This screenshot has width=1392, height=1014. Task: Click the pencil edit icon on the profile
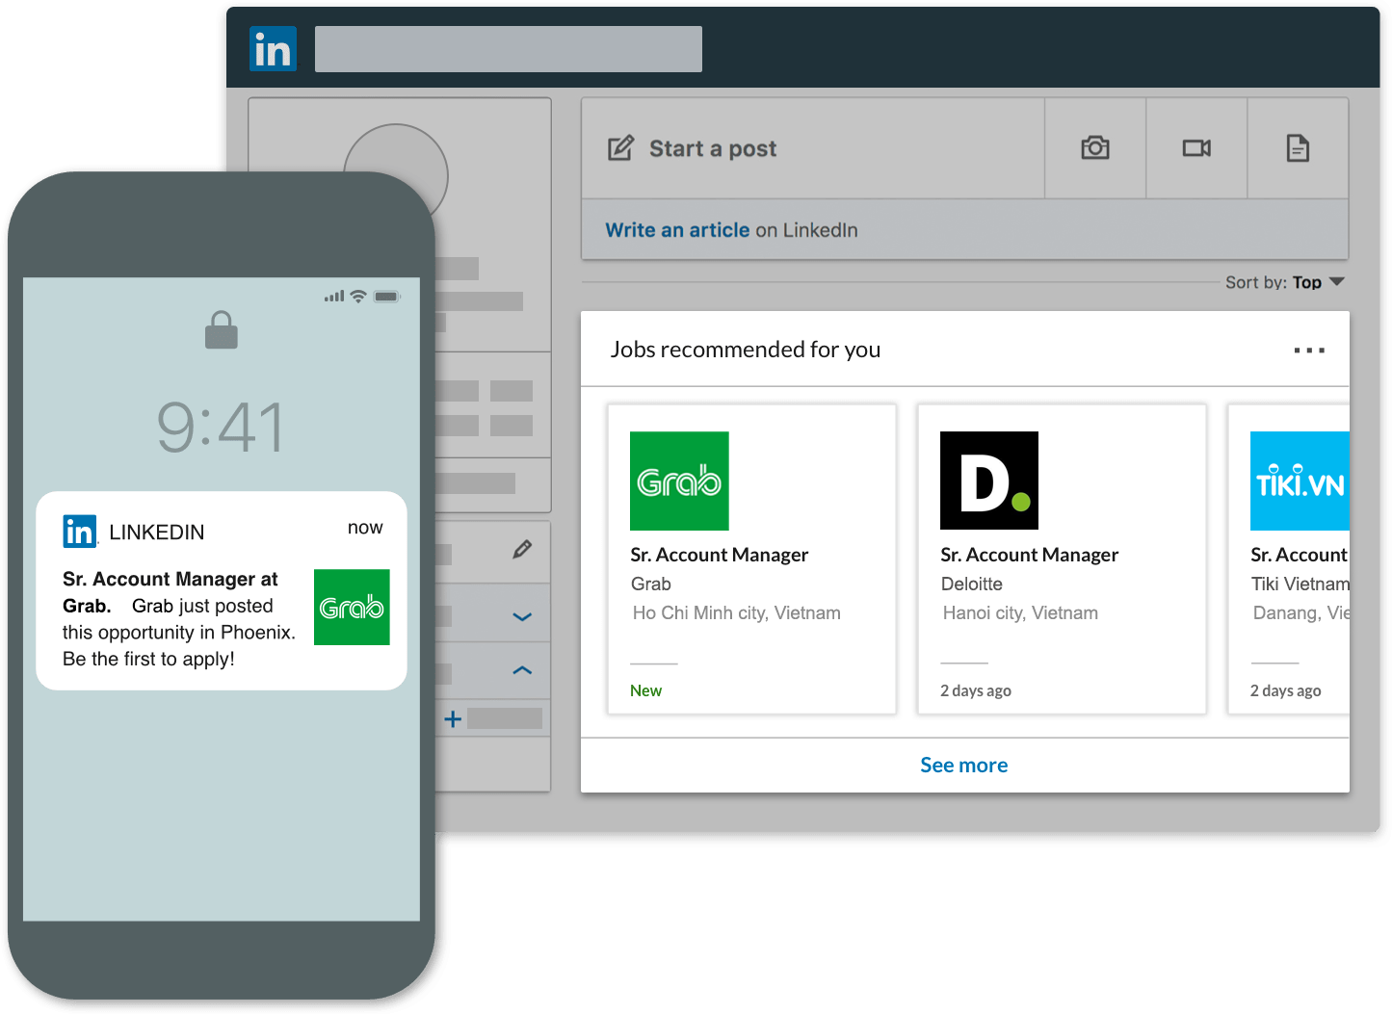(522, 548)
